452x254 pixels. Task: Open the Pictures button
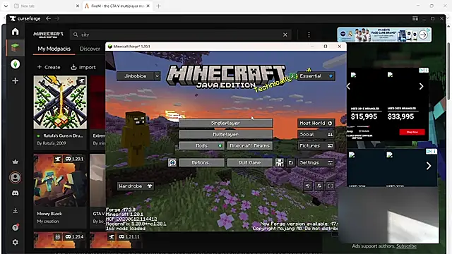click(x=316, y=146)
